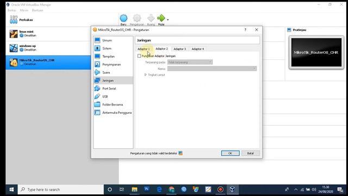Screen dimensions: 348x196
Task: Open the Berkas menu
Action: coord(12,10)
